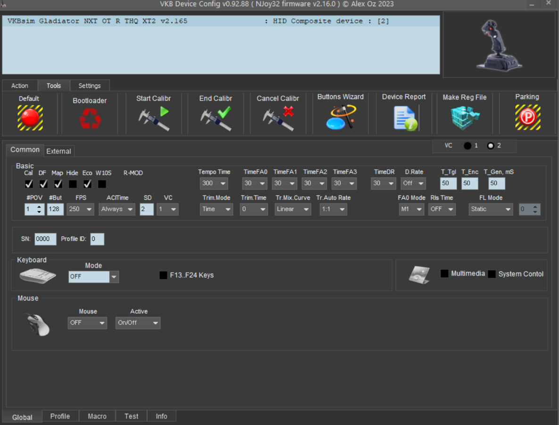Select VC radio option 2
The height and width of the screenshot is (425, 559).
[x=491, y=145]
